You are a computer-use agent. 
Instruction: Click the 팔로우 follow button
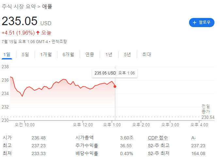pyautogui.click(x=201, y=23)
